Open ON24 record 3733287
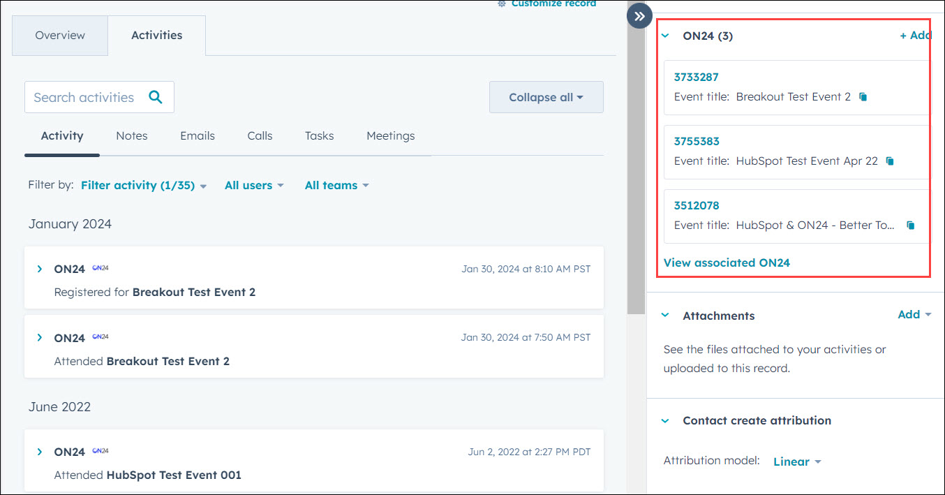This screenshot has height=495, width=945. [x=696, y=77]
